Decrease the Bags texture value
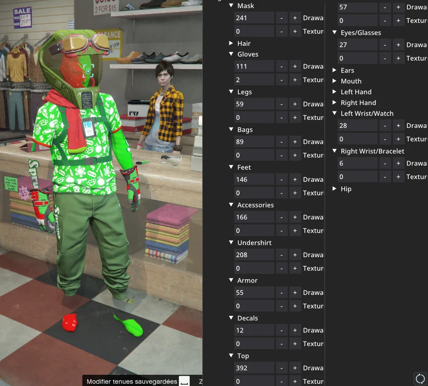 [281, 155]
